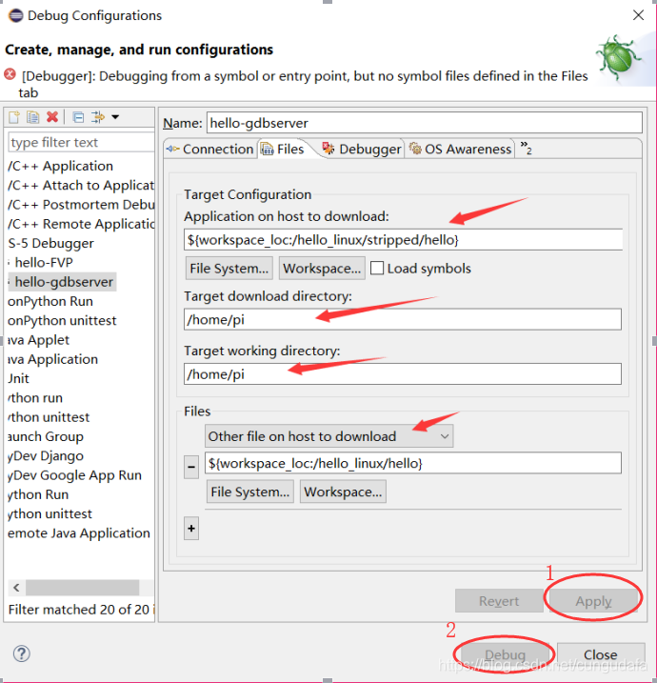Click the Name field with hello-gdbserver
657x683 pixels.
(424, 123)
